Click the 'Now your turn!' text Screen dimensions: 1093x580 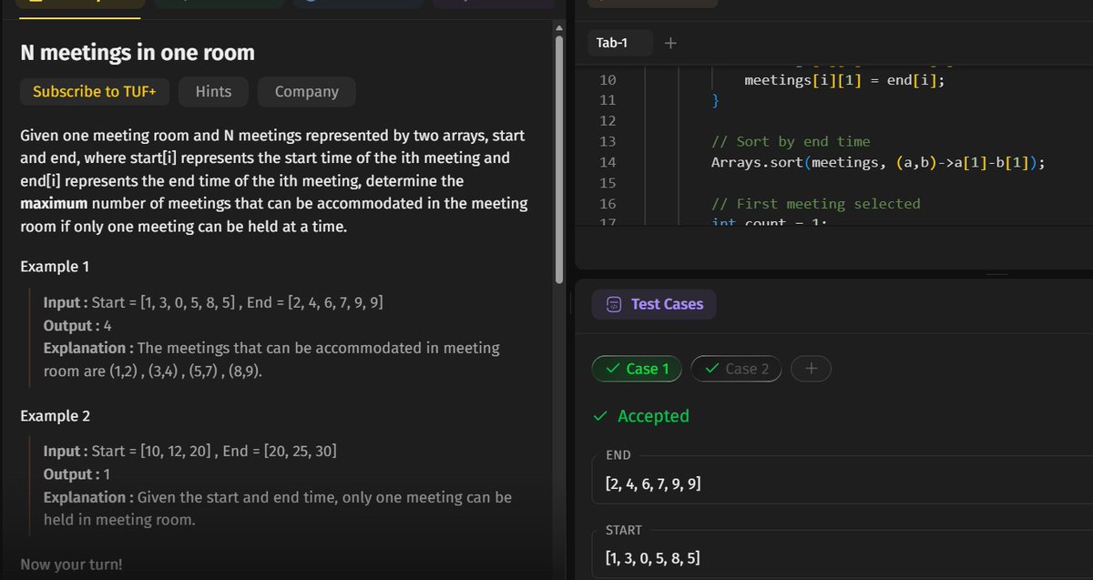click(x=71, y=565)
